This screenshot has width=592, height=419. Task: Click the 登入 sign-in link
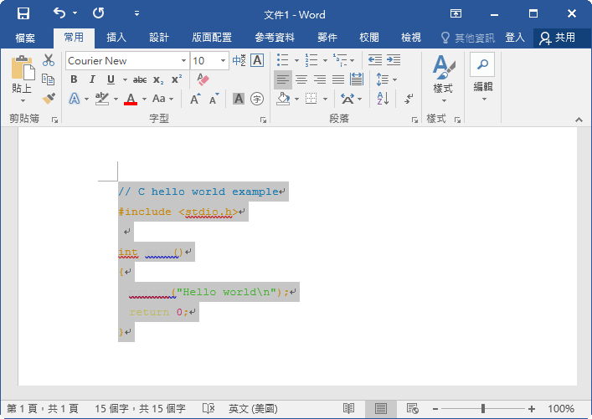515,38
